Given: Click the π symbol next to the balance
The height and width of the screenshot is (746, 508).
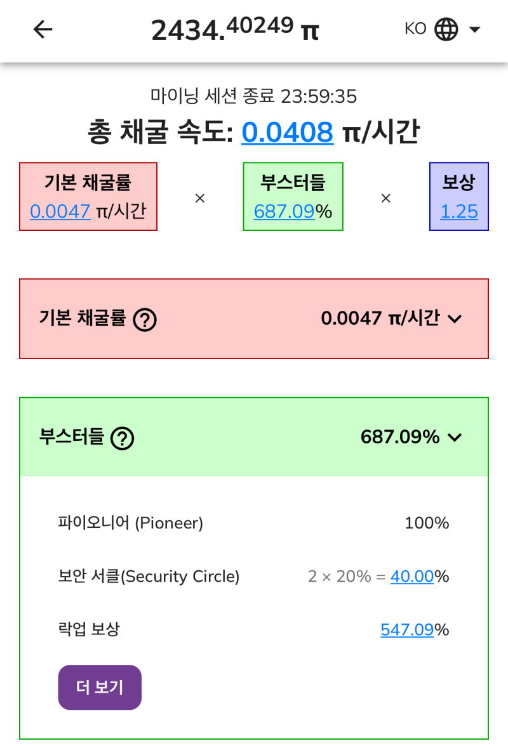Looking at the screenshot, I should 311,31.
